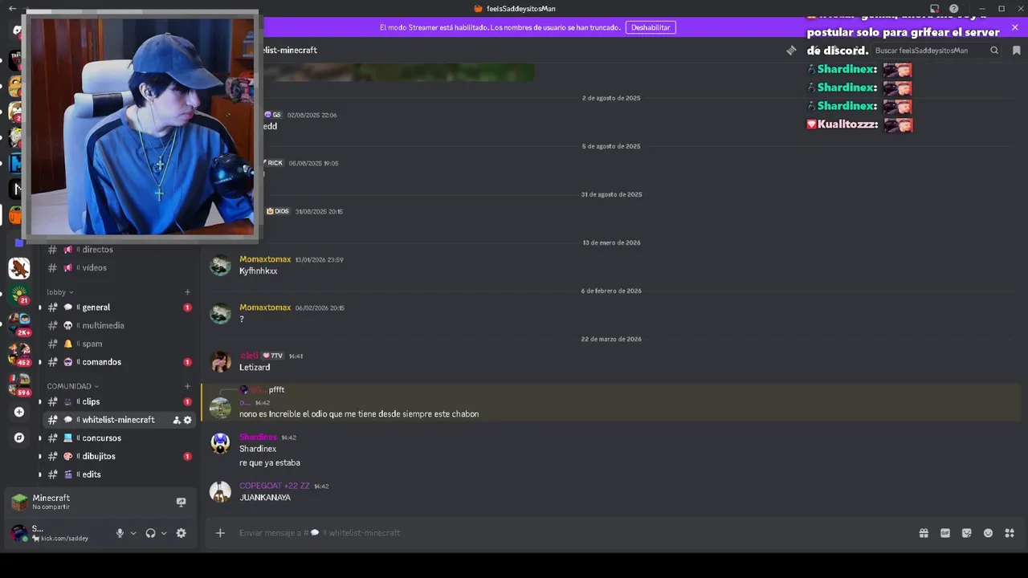Open the multimedia channel
This screenshot has width=1028, height=578.
coord(118,326)
